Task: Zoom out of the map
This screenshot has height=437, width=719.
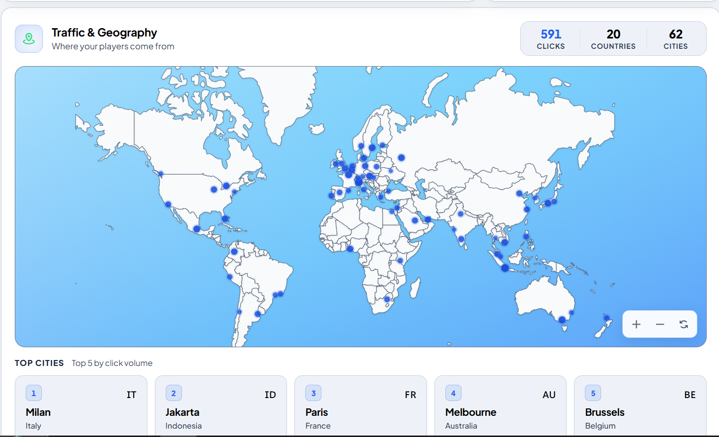Action: (660, 324)
